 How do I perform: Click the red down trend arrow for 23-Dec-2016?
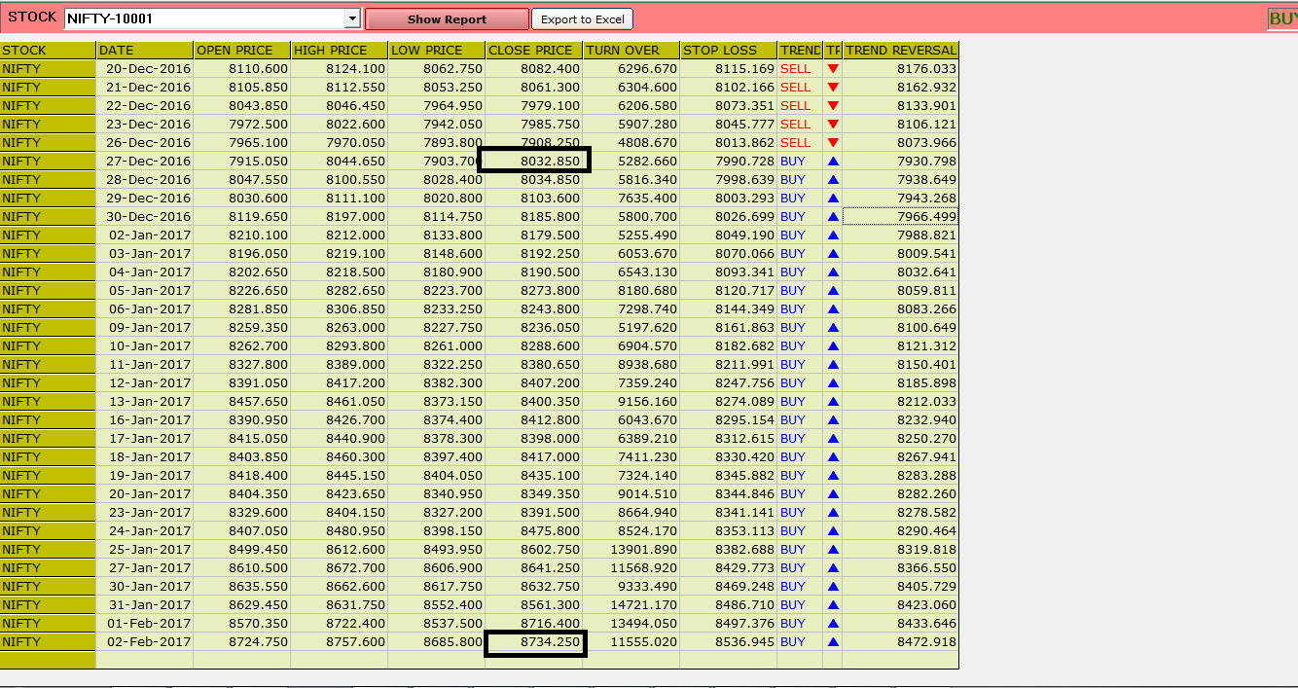point(833,125)
